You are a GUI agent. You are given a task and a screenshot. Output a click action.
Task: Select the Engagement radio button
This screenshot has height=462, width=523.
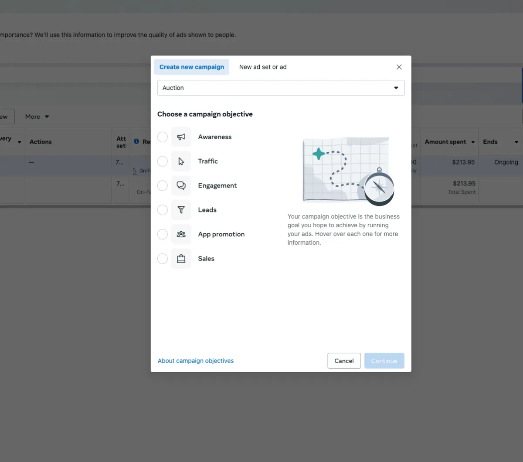(163, 186)
